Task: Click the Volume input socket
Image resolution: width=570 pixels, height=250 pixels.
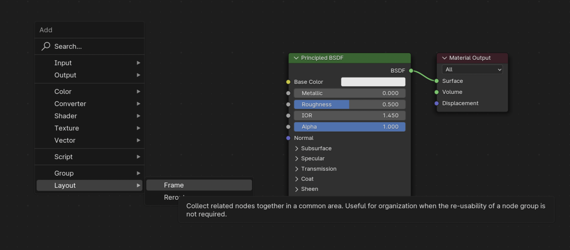Action: [436, 92]
